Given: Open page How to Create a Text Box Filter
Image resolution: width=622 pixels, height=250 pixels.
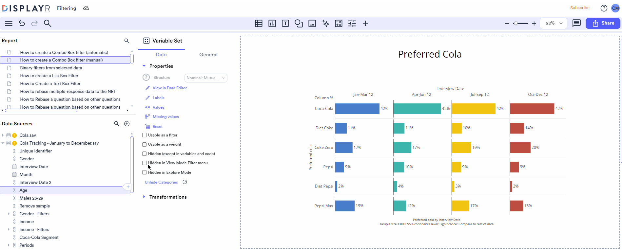Looking at the screenshot, I should pyautogui.click(x=50, y=83).
